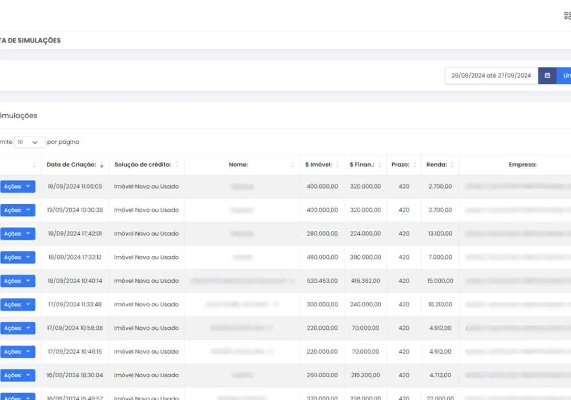
Task: Sort by $ Imóvel column
Action: pos(337,165)
